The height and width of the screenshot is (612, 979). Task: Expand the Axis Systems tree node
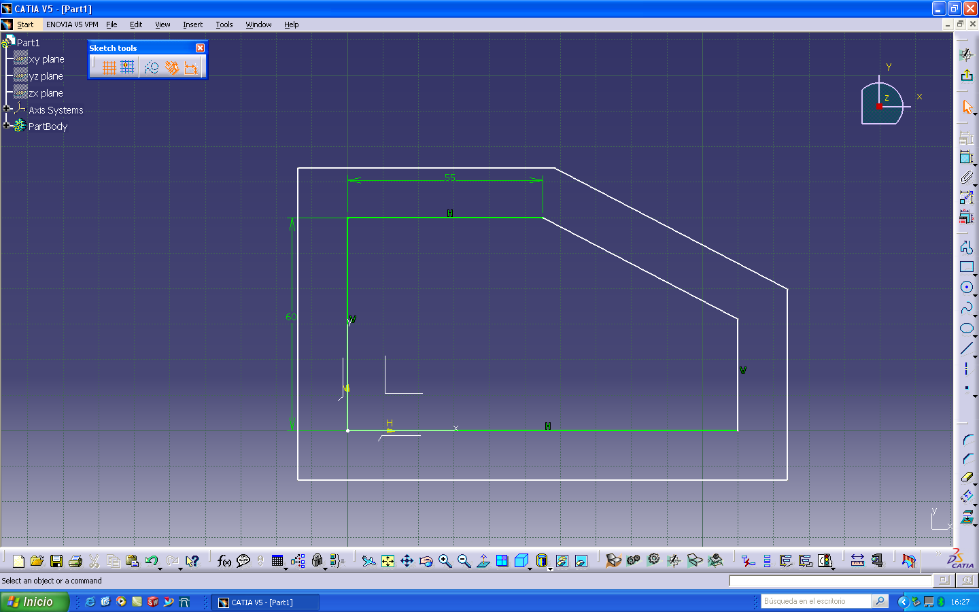6,109
